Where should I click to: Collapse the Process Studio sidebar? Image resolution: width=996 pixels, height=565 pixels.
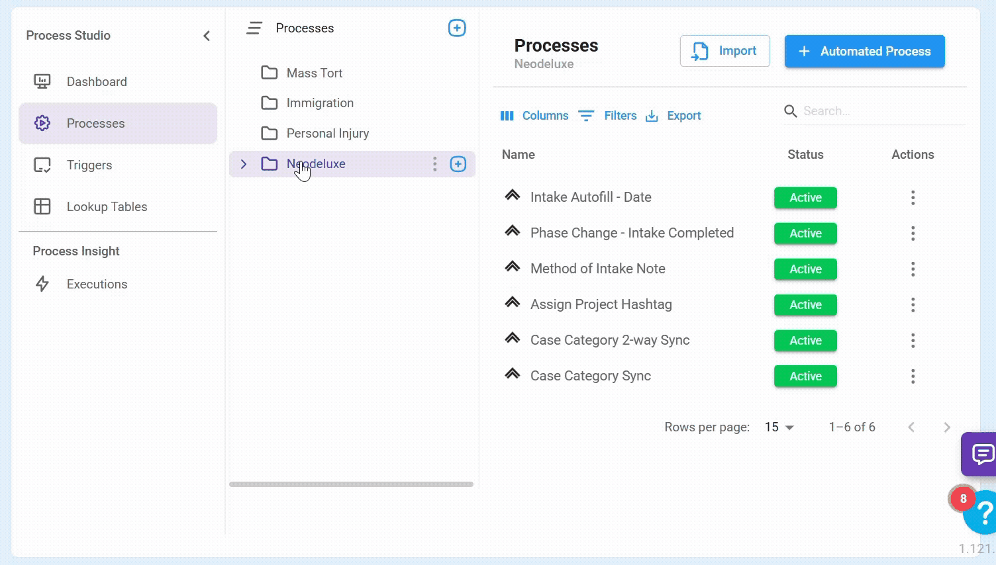207,36
